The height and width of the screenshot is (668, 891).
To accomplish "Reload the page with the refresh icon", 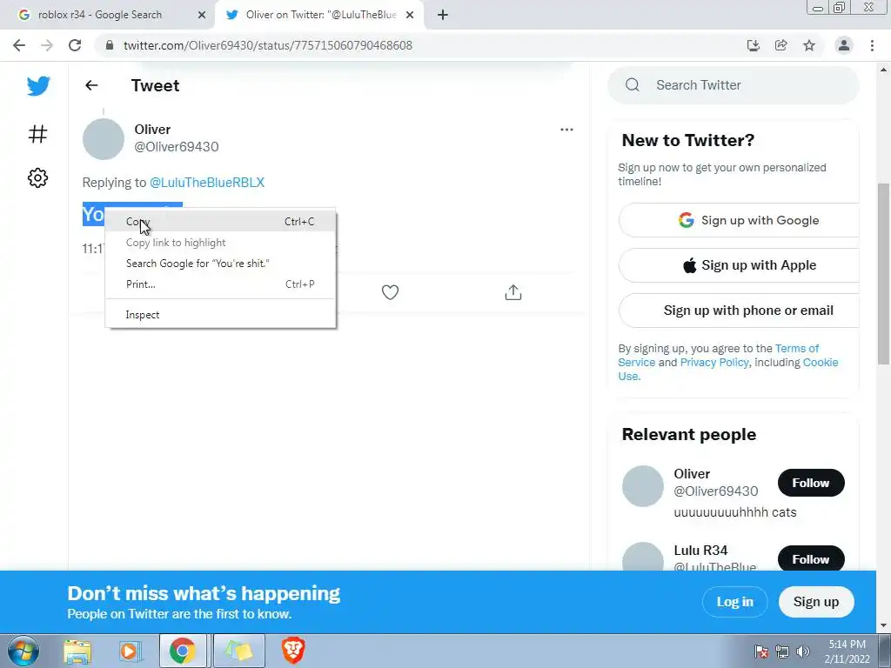I will point(75,45).
